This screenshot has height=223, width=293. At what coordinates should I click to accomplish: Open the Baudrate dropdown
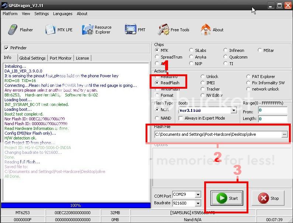(198, 203)
